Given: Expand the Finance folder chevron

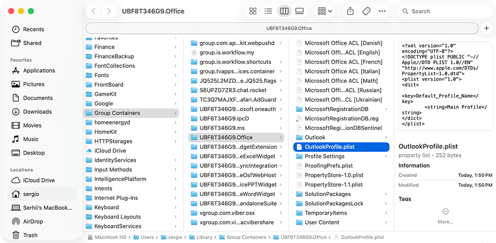Looking at the screenshot, I should pyautogui.click(x=175, y=47).
